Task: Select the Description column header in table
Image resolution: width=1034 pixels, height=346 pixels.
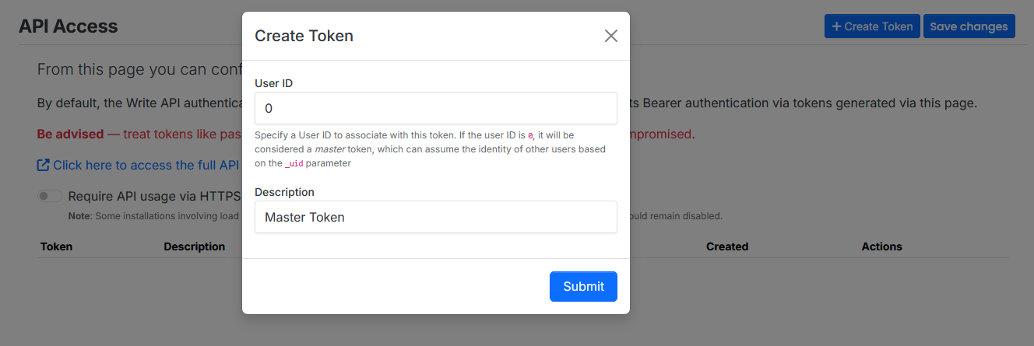Action: pyautogui.click(x=194, y=246)
